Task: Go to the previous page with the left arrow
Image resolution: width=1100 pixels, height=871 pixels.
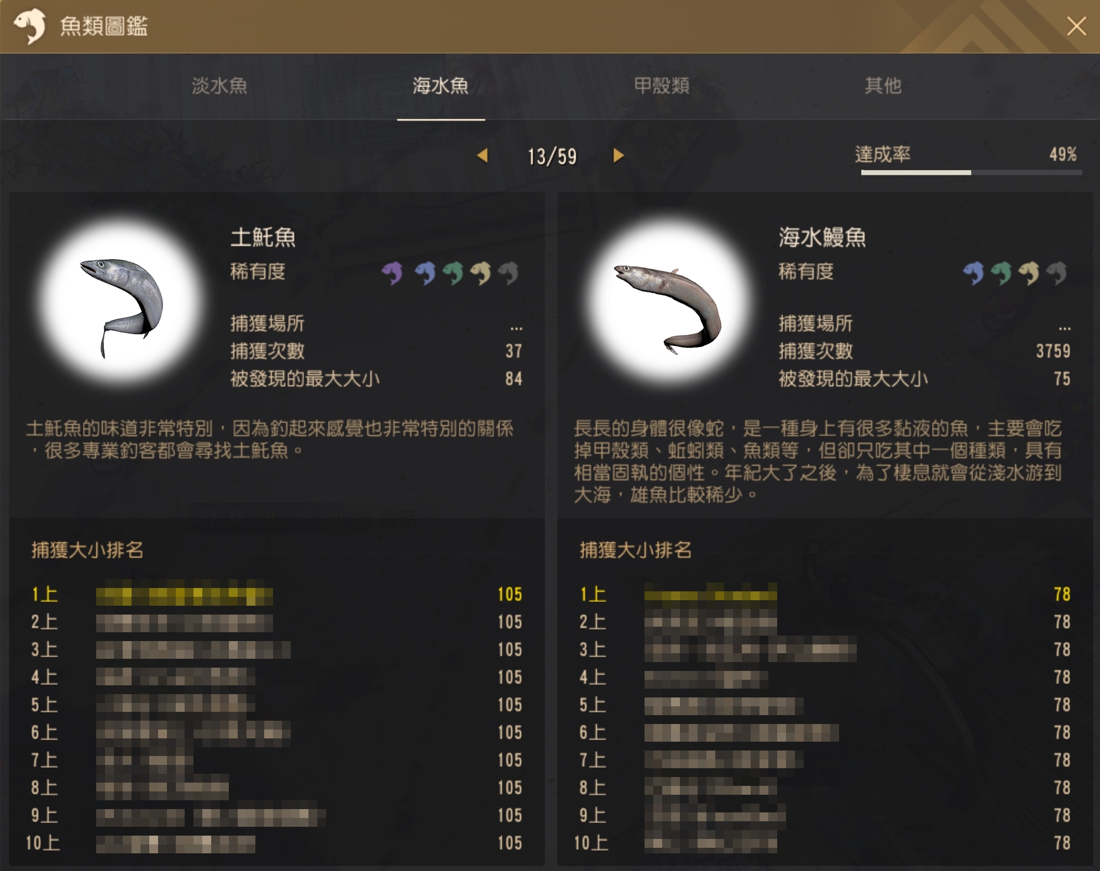Action: tap(483, 156)
